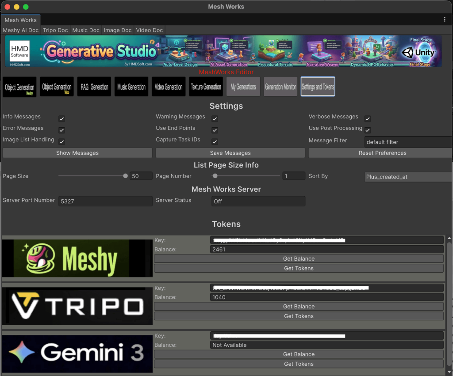
Task: Click the Tripo Key field
Action: 327,288
